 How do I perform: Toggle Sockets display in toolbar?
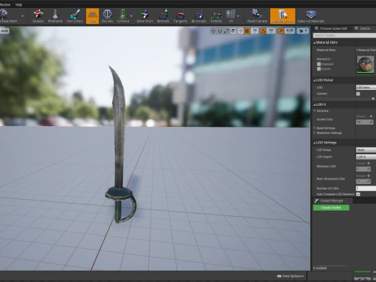point(38,16)
